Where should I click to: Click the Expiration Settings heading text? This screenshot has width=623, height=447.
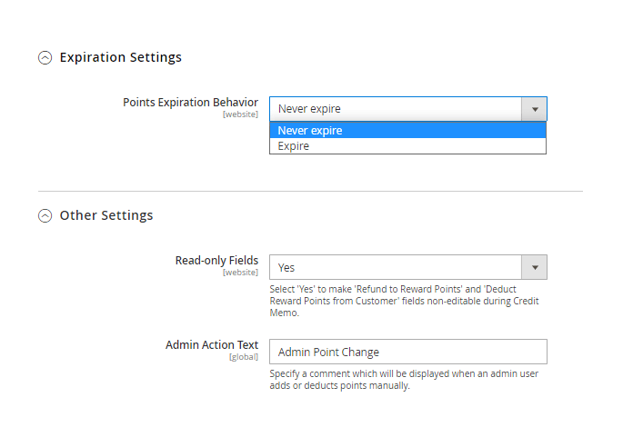[x=121, y=57]
